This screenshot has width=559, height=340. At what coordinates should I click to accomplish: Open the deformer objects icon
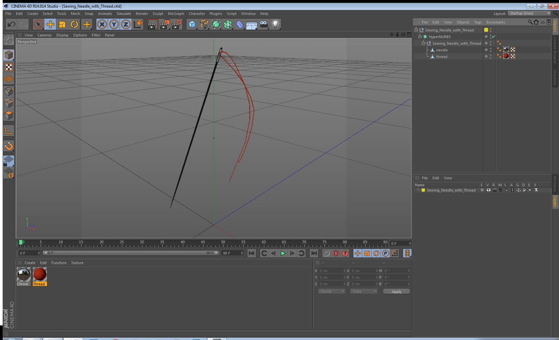pyautogui.click(x=240, y=24)
